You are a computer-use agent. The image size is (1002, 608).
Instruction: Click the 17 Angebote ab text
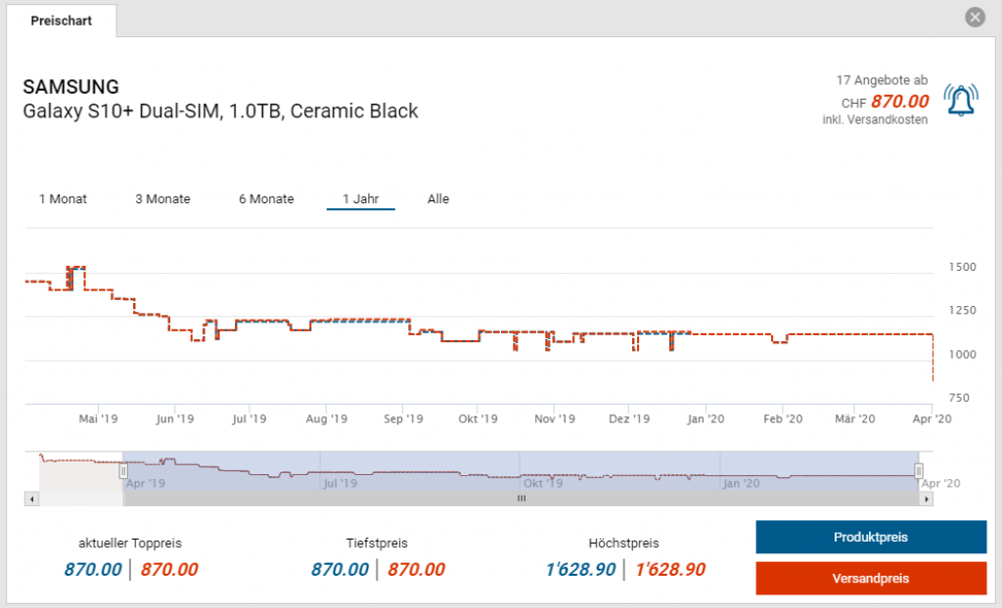click(x=882, y=80)
